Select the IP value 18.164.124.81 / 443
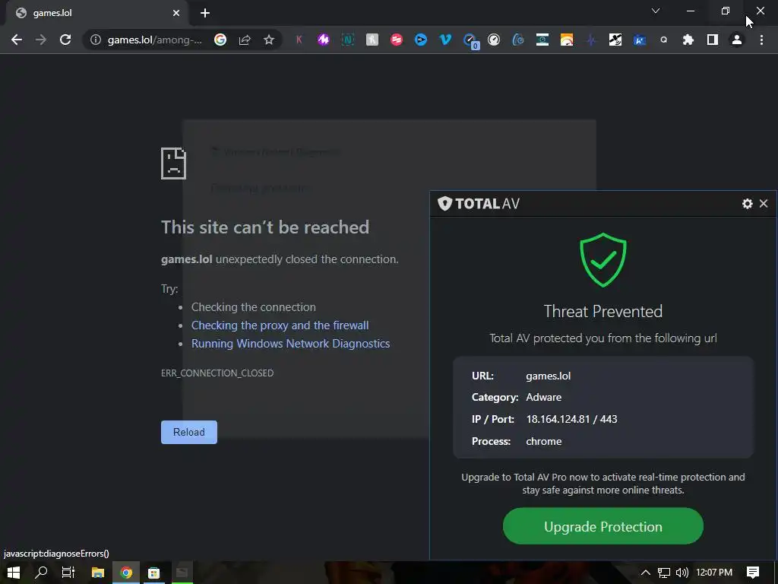The image size is (778, 584). 571,419
